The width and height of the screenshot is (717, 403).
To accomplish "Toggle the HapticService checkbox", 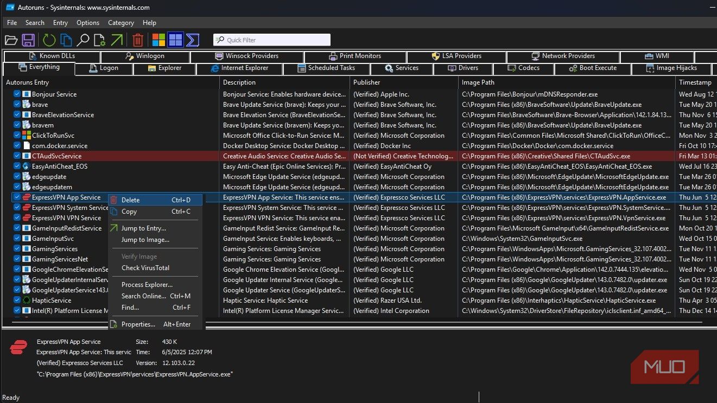I will tap(17, 300).
